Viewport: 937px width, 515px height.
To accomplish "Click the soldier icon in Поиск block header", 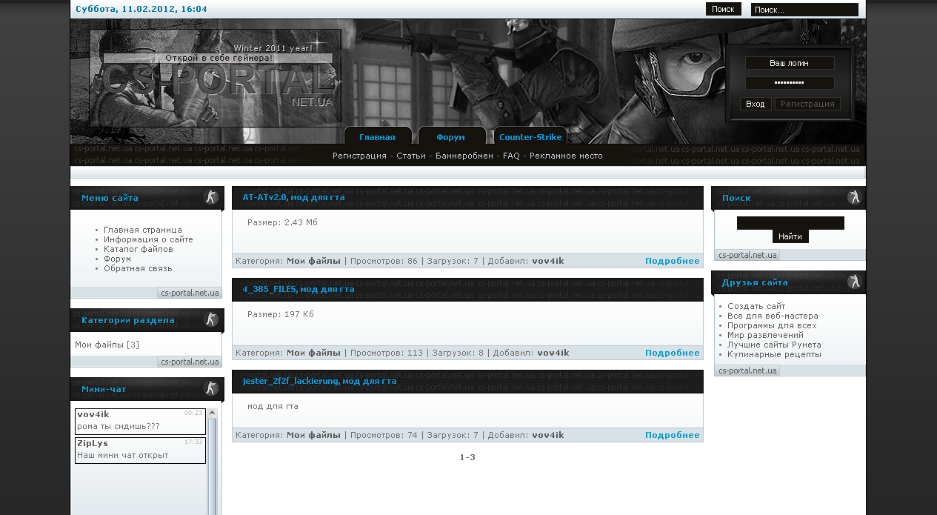I will (856, 197).
